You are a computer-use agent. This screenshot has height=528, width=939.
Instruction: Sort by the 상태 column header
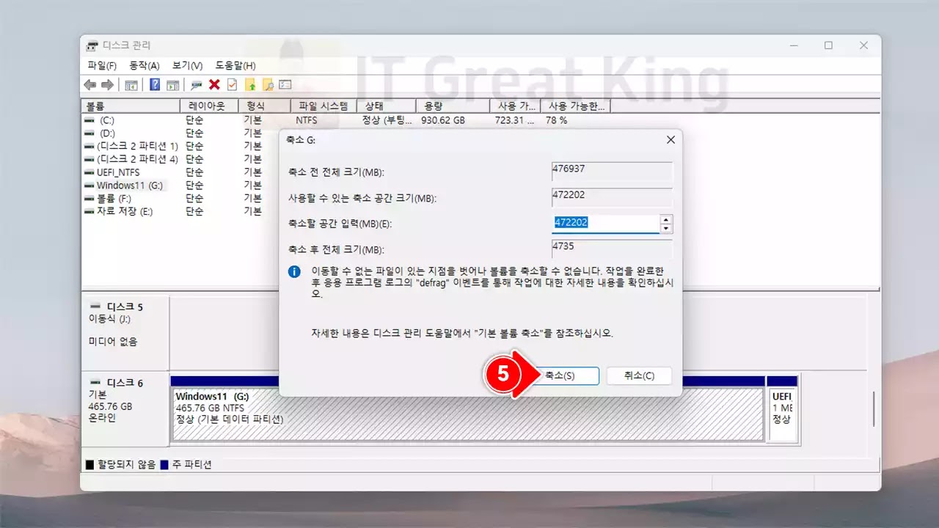click(387, 106)
